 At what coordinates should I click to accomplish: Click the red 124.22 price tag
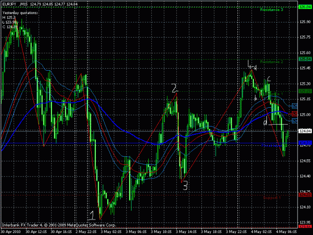tap(305, 195)
